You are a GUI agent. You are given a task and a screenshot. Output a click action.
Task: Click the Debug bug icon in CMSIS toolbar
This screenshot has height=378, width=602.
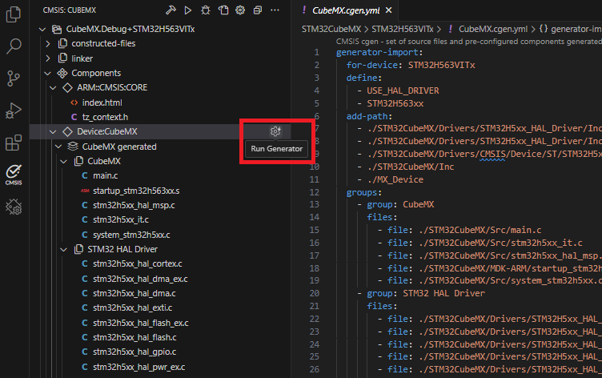[x=206, y=10]
